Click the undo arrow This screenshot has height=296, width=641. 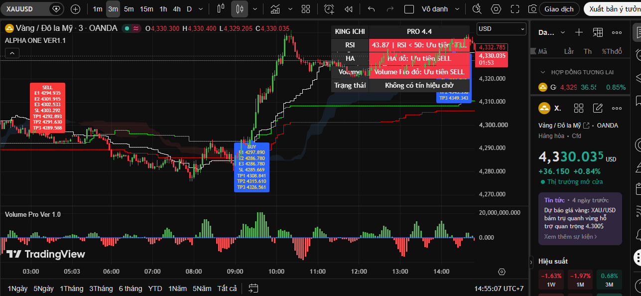(x=371, y=9)
